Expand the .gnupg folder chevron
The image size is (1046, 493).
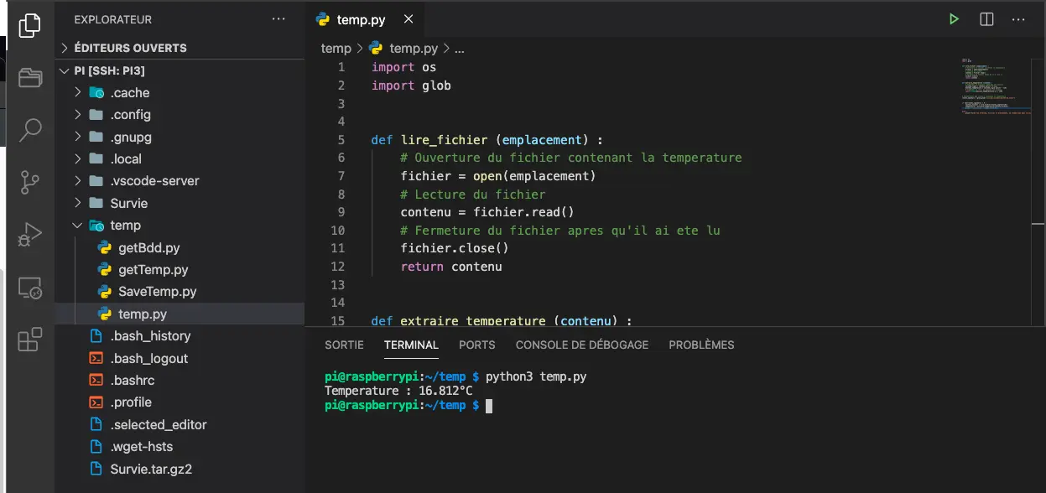(78, 137)
